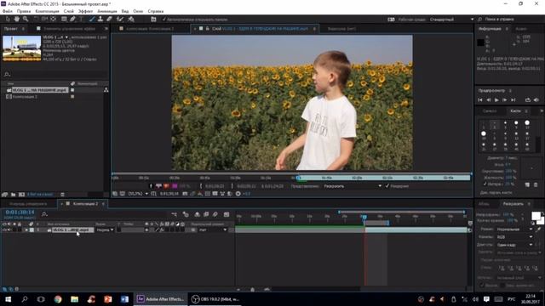Step to next frame in Preview panel
Image resolution: width=545 pixels, height=306 pixels.
coord(505,100)
